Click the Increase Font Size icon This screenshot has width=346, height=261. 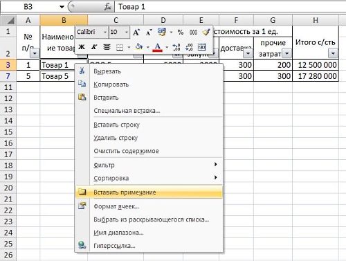coord(136,32)
